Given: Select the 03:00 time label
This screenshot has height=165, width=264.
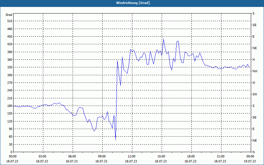Looking at the screenshot, I should pyautogui.click(x=42, y=156).
